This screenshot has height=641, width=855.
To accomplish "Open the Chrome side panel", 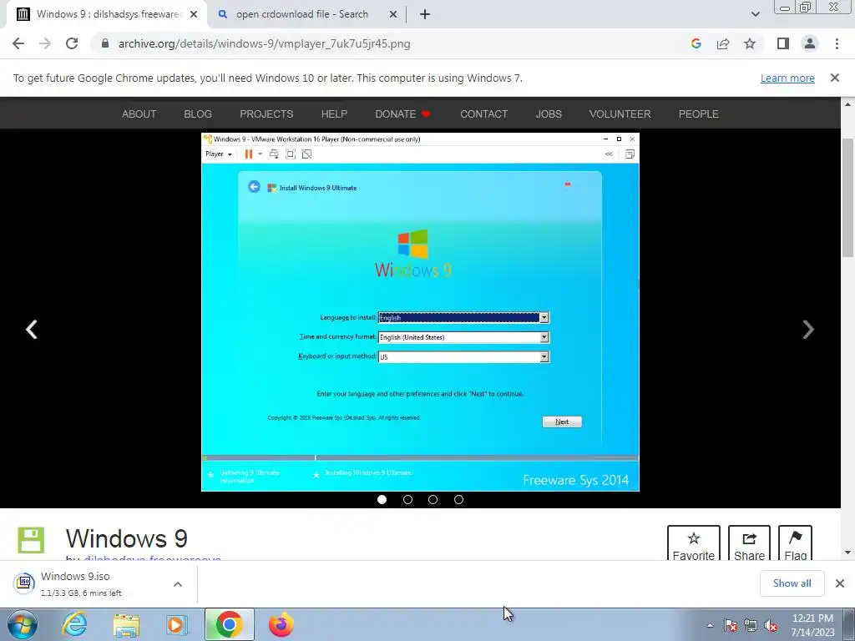I will point(783,43).
